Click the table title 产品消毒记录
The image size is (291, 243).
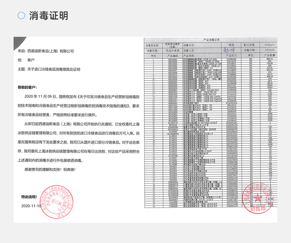coord(211,40)
